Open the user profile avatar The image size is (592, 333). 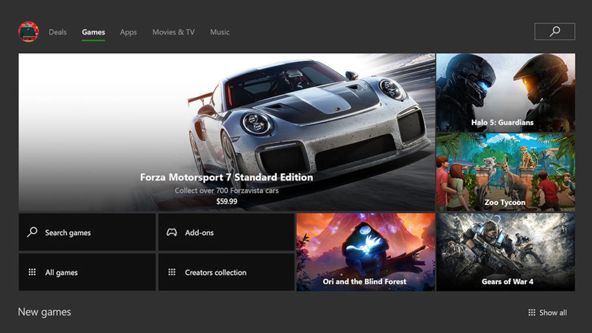point(28,32)
